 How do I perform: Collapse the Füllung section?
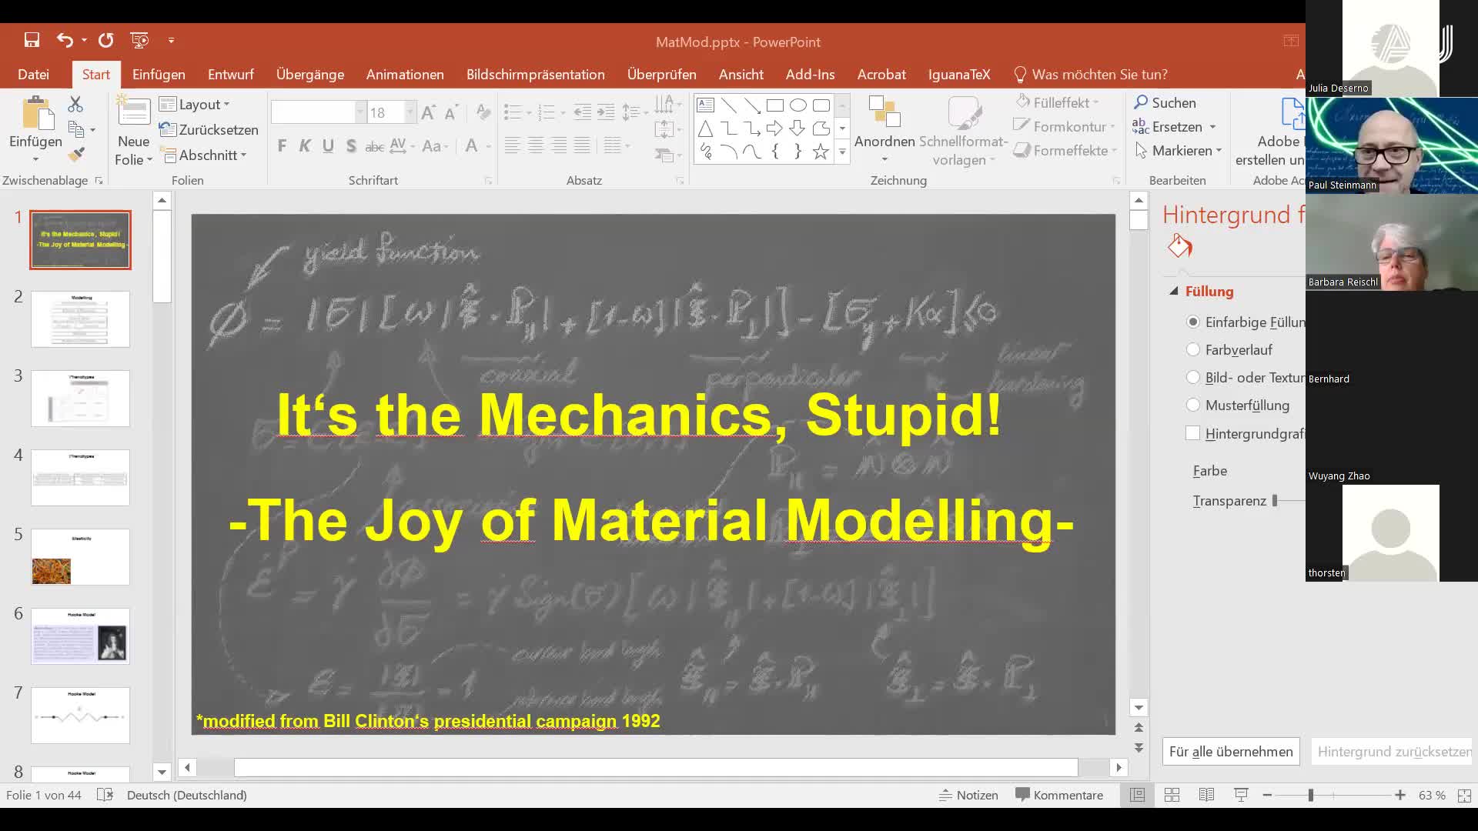tap(1174, 291)
